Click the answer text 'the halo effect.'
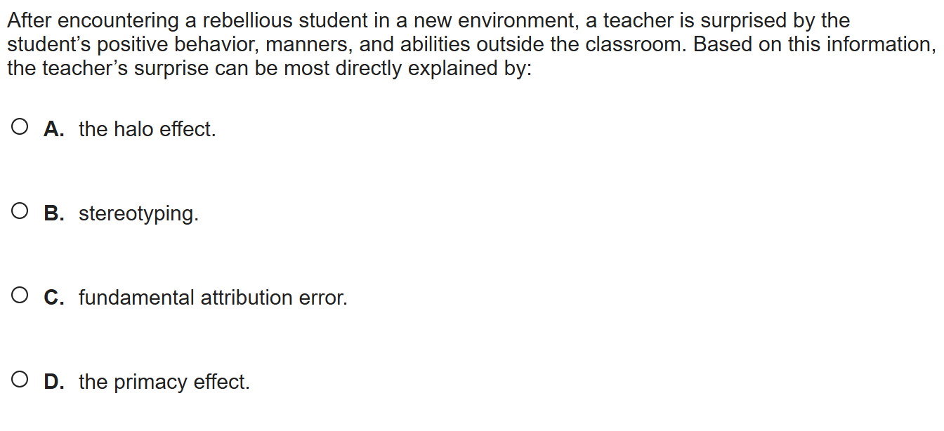This screenshot has width=944, height=431. pyautogui.click(x=147, y=129)
